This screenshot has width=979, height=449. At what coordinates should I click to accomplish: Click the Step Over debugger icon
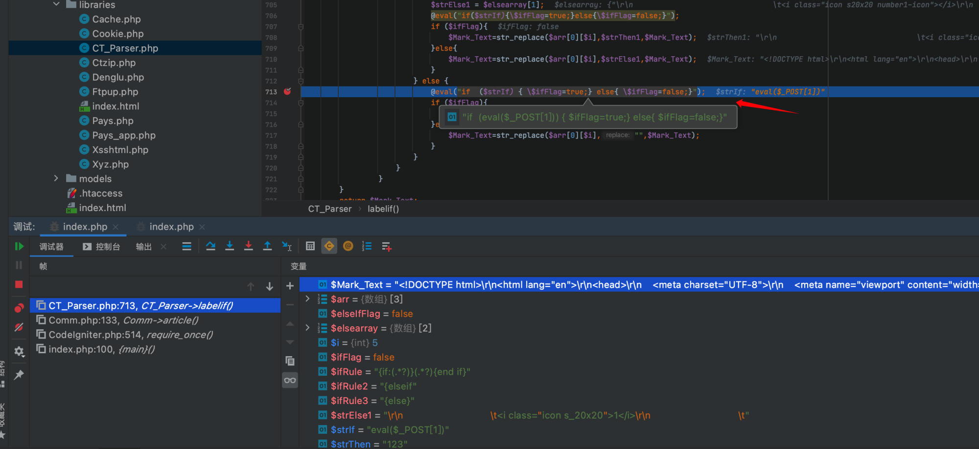(x=210, y=246)
